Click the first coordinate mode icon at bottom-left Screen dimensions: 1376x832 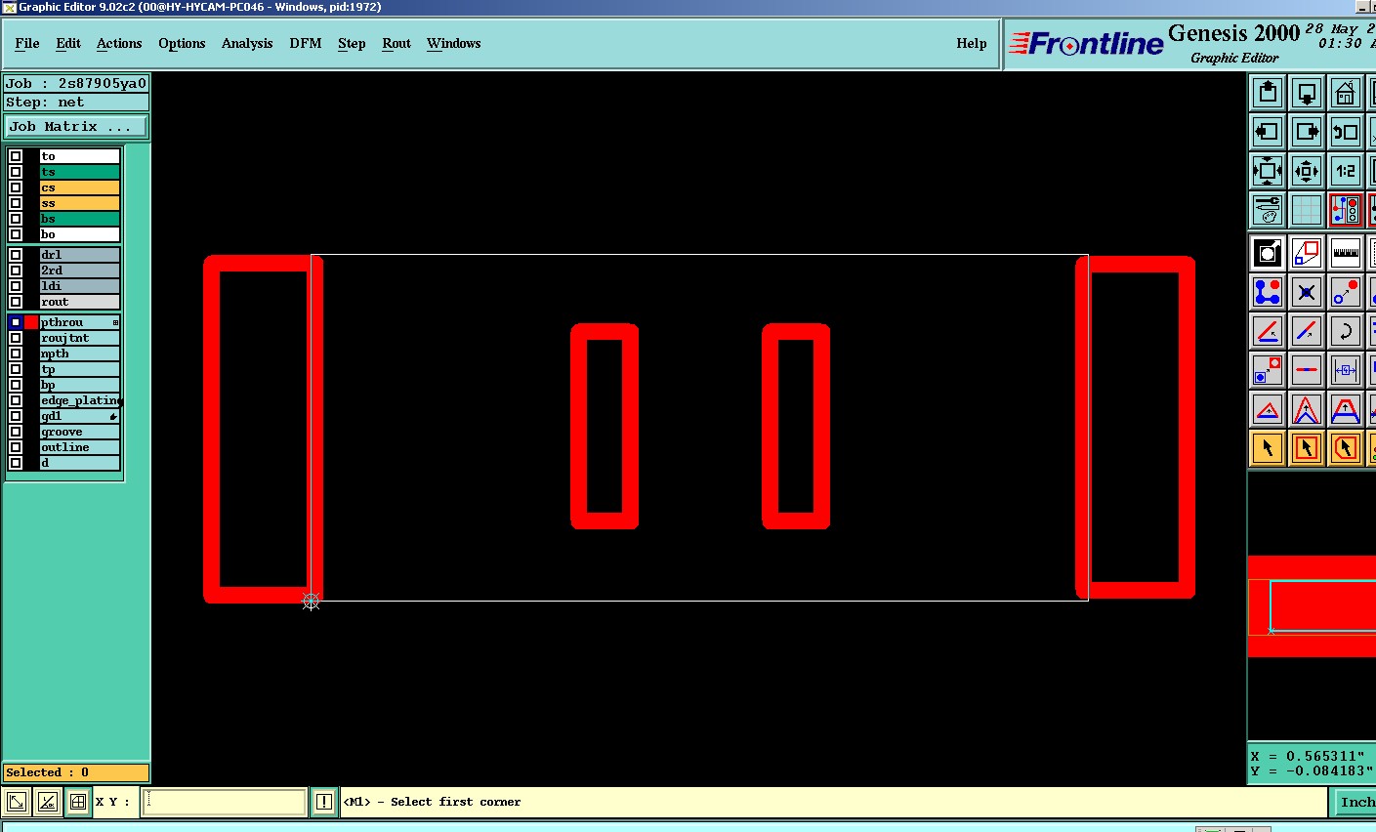(17, 802)
